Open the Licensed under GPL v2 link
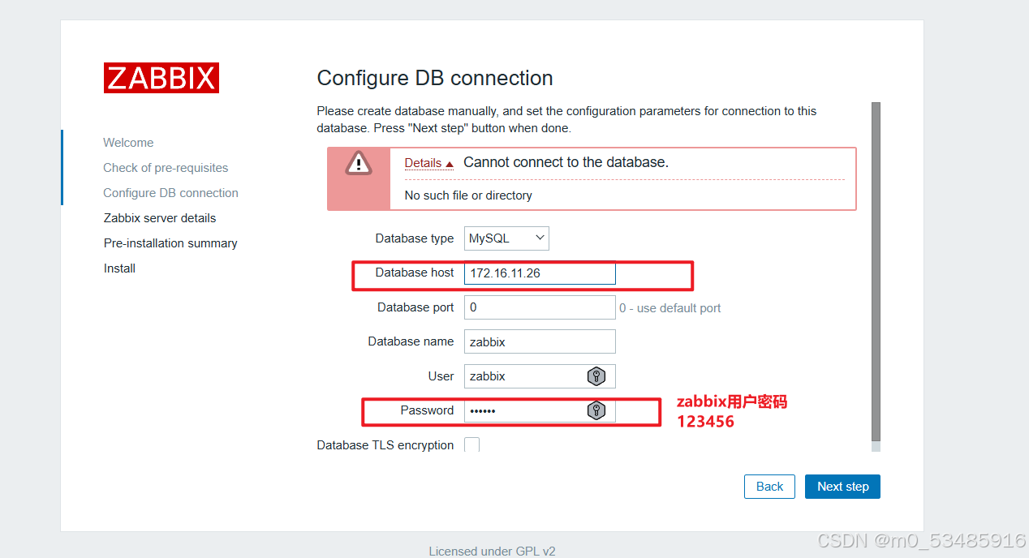The height and width of the screenshot is (558, 1029). pos(492,551)
